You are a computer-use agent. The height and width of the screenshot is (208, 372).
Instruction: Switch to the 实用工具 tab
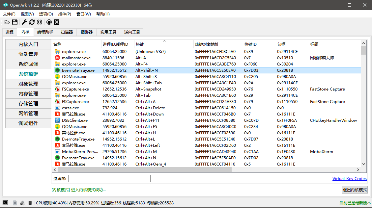point(108,32)
